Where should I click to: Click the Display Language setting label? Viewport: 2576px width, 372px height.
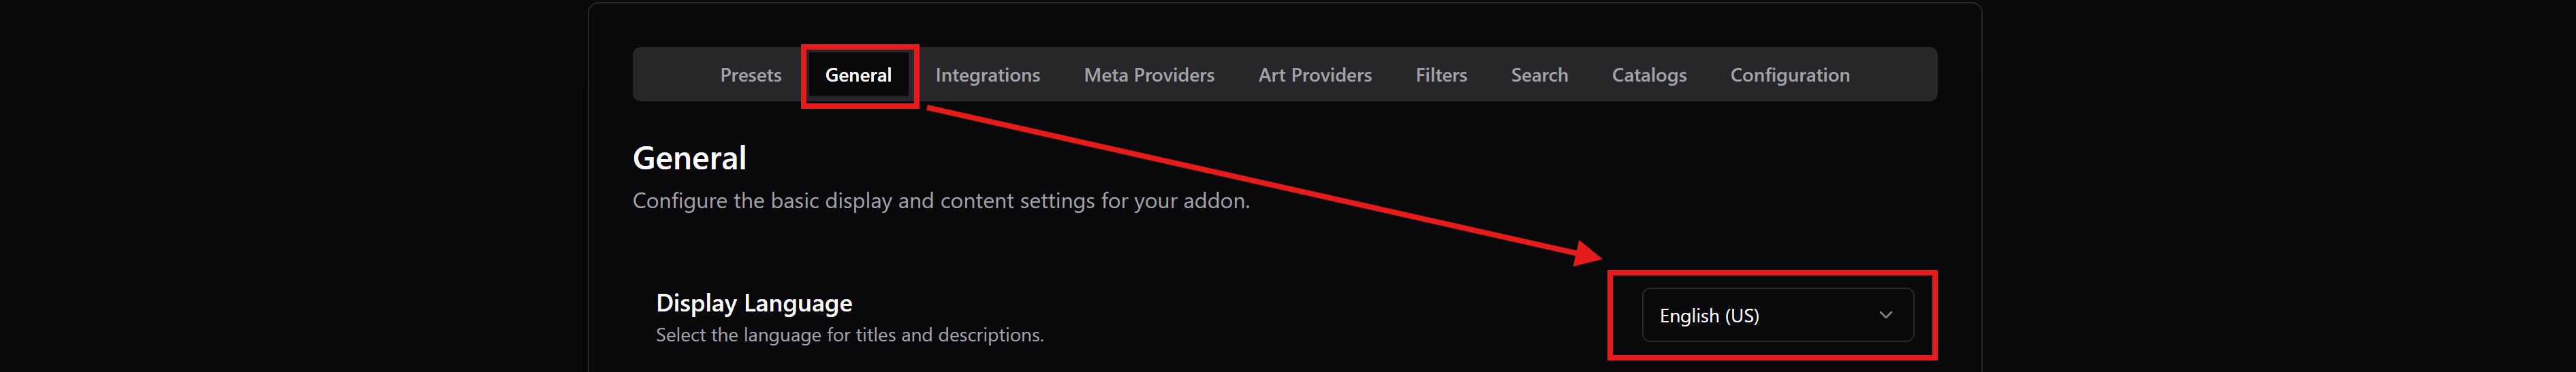click(754, 303)
